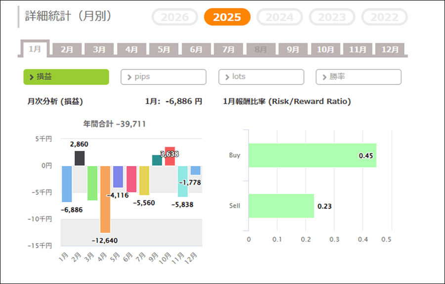445x284 pixels.
Task: Choose the 2023 year button
Action: [332, 17]
